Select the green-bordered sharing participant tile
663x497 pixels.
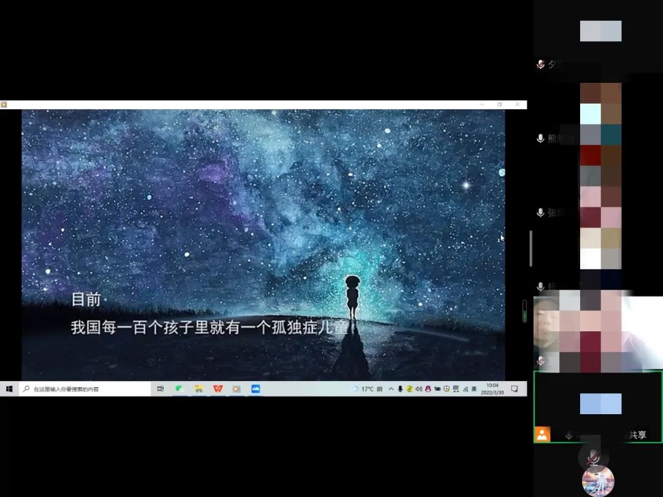click(x=598, y=407)
